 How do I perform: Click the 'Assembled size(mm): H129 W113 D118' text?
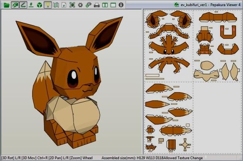132,158
